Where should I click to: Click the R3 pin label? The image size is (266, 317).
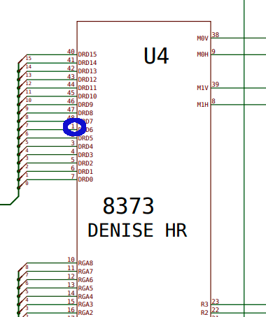pyautogui.click(x=204, y=304)
